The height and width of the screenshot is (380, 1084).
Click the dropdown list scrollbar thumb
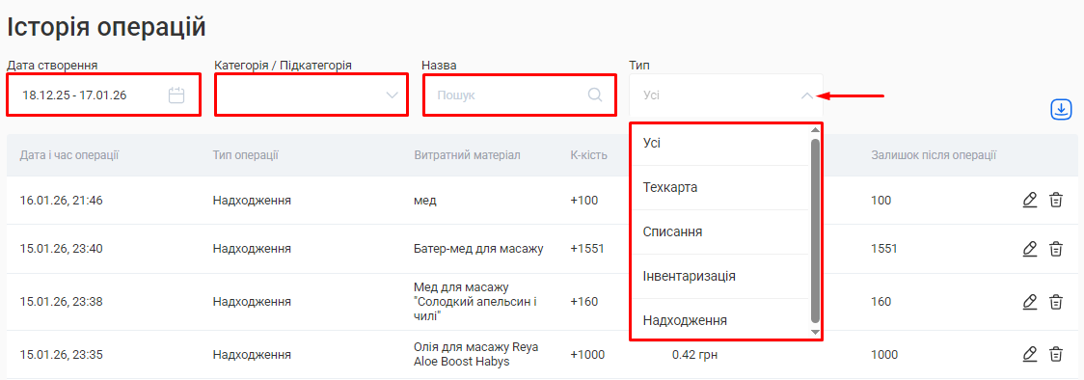815,231
